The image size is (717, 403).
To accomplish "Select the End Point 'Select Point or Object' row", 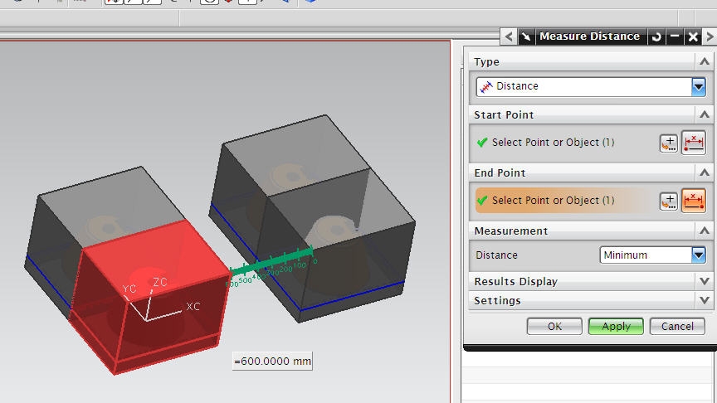I will click(564, 201).
